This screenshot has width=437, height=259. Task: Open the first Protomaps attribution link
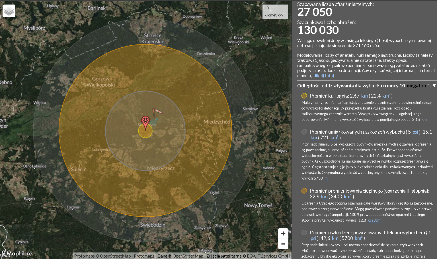pyautogui.click(x=84, y=256)
